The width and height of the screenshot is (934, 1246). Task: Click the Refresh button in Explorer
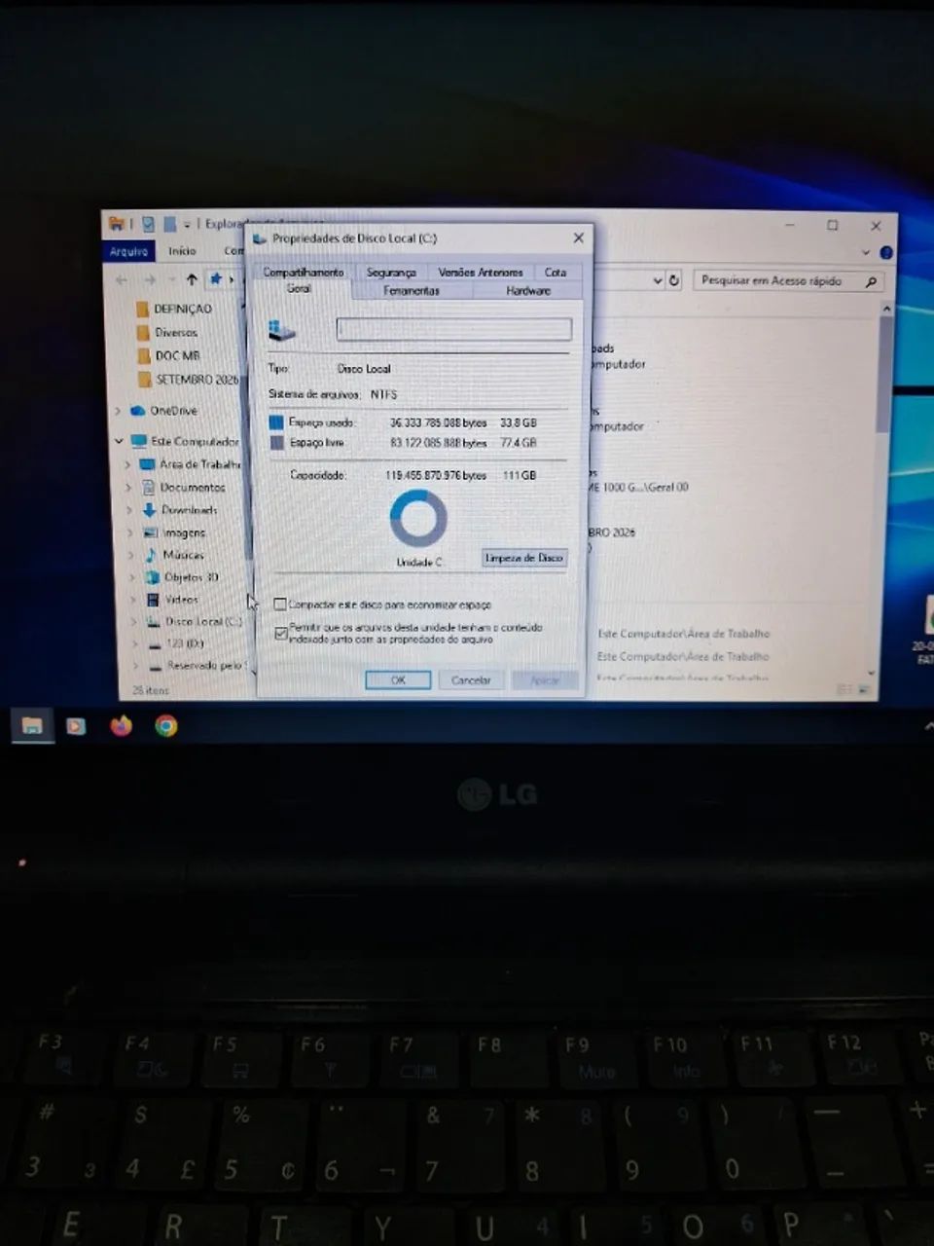tap(673, 280)
